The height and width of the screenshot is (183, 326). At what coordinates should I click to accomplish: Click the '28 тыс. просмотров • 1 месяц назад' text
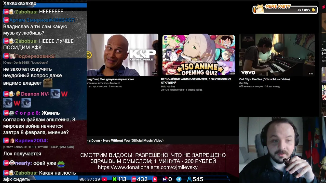(x=182, y=90)
